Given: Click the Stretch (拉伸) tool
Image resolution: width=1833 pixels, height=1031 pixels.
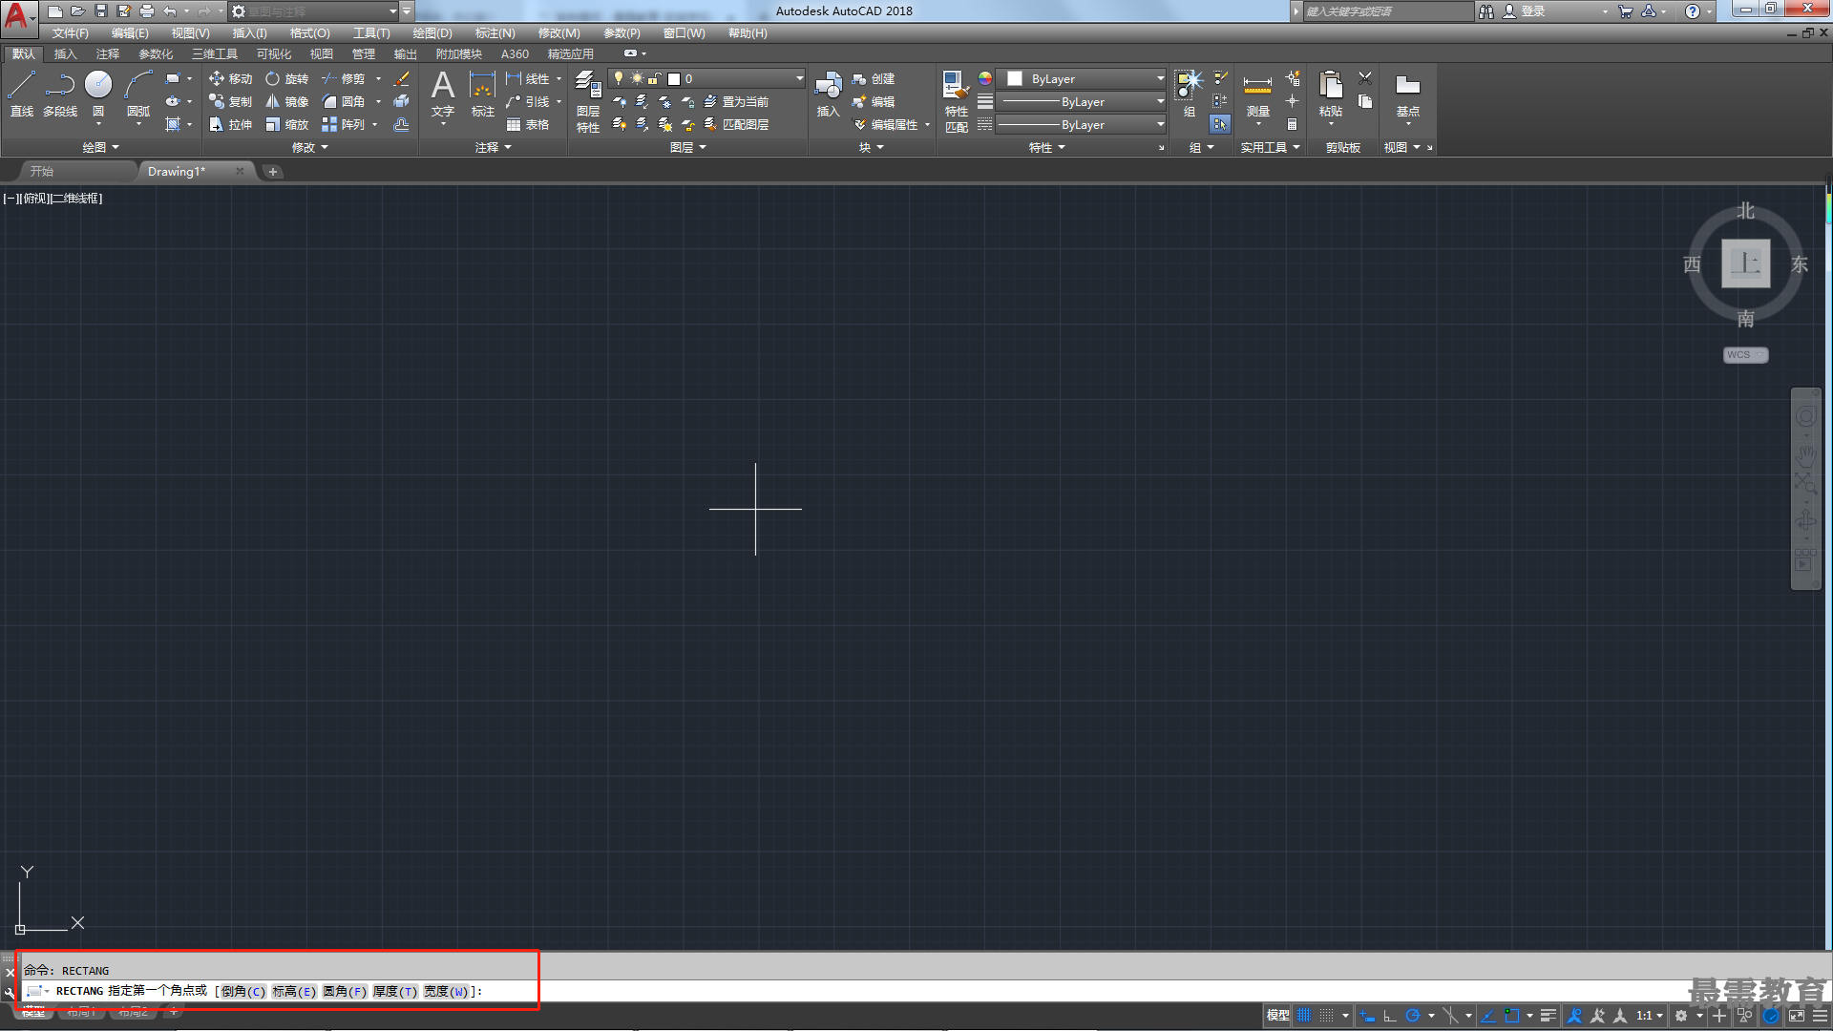Looking at the screenshot, I should click(x=230, y=124).
